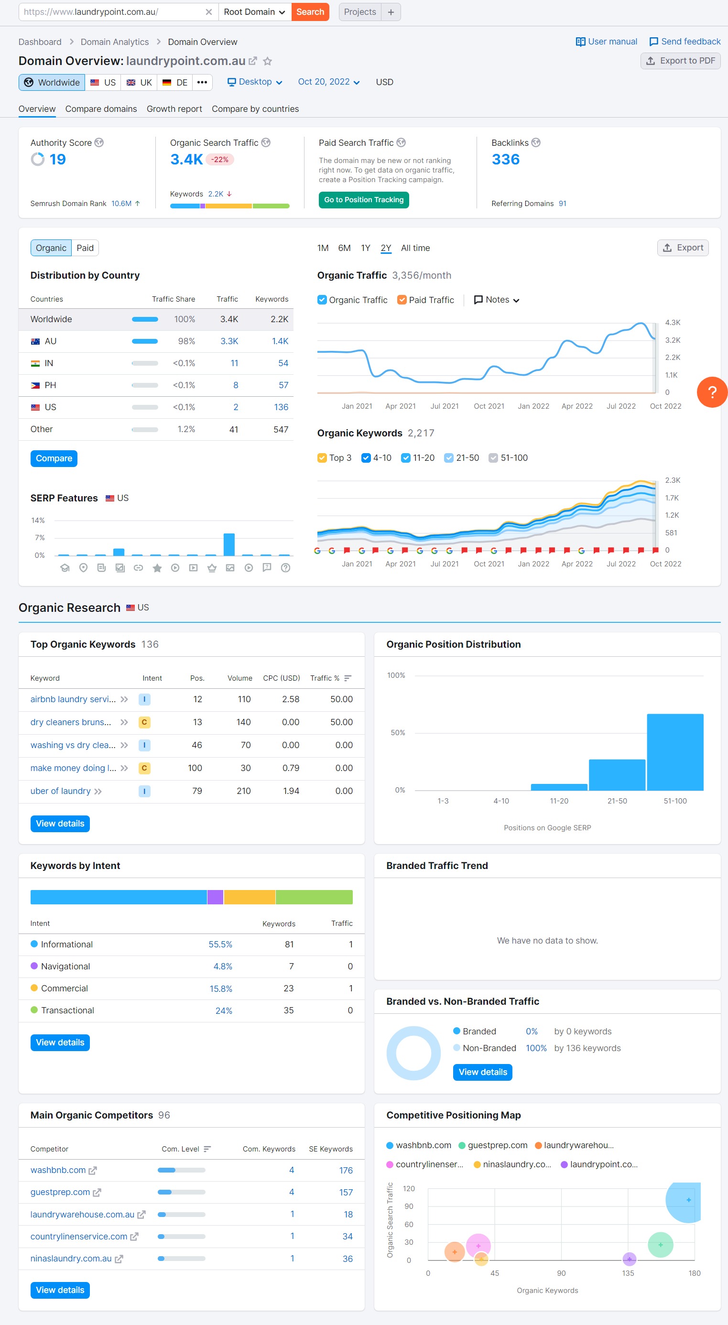The width and height of the screenshot is (728, 1325).
Task: Click washbnb.com legend color dot
Action: (x=390, y=1145)
